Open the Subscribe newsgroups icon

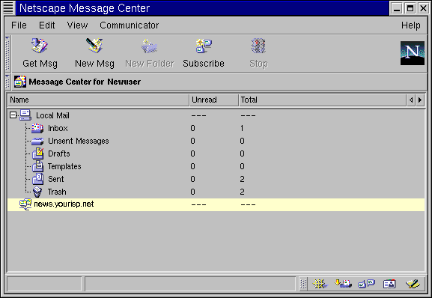click(x=204, y=53)
